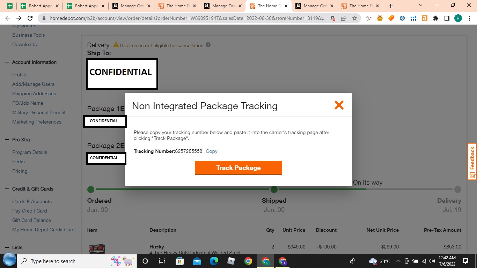This screenshot has height=268, width=477.
Task: Open Task View on the taskbar
Action: pyautogui.click(x=162, y=261)
